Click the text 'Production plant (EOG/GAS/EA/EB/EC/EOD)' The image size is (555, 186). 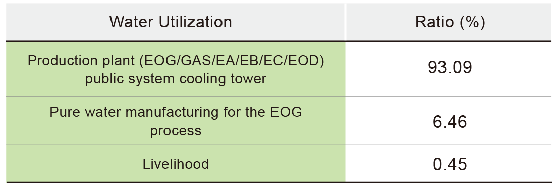tap(176, 61)
